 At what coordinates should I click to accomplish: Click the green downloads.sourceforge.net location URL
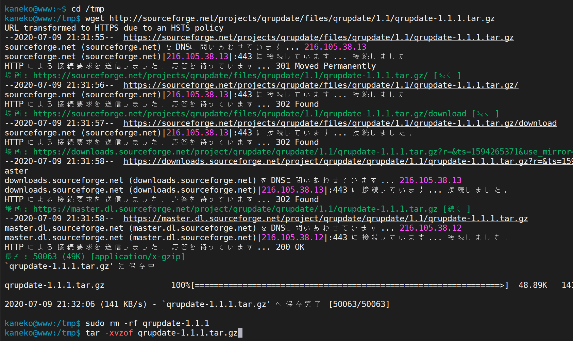pyautogui.click(x=303, y=152)
